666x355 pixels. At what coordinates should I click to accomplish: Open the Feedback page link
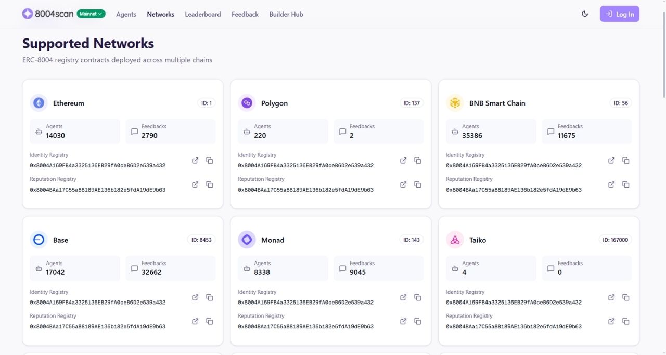pyautogui.click(x=245, y=14)
